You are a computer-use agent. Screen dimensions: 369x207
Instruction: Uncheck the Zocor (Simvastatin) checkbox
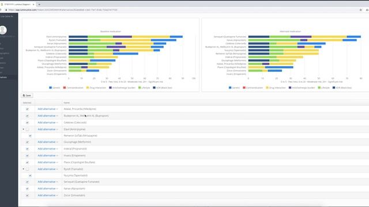pyautogui.click(x=27, y=195)
